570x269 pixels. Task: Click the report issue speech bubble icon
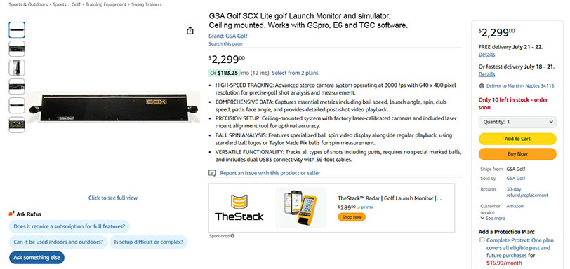tap(212, 173)
